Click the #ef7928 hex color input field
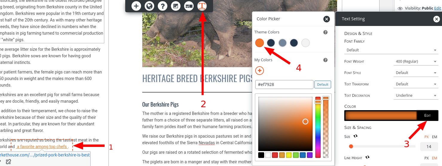The image size is (442, 166). [284, 84]
